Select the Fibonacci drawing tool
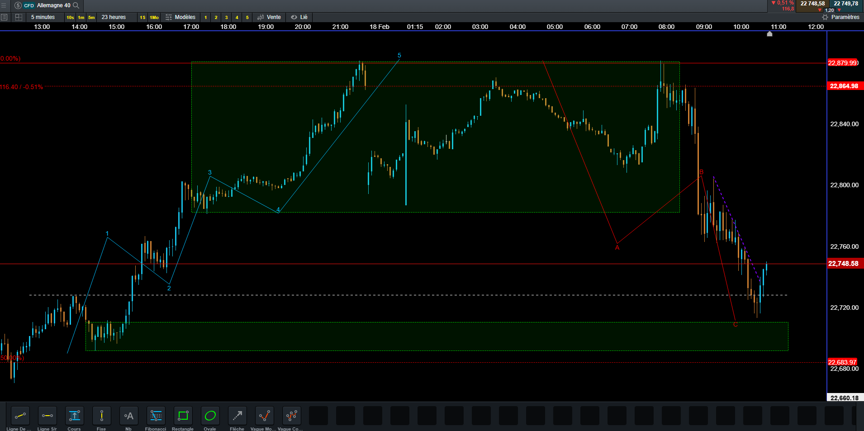The width and height of the screenshot is (864, 431). pyautogui.click(x=156, y=416)
